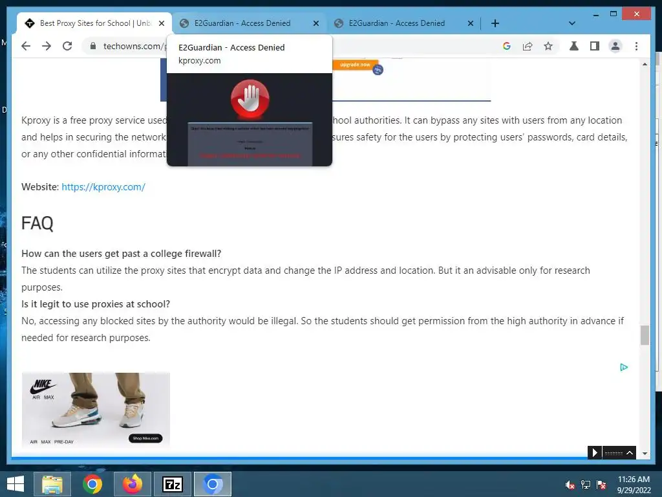Click 'Is it legit to use proxies at school?'

(x=96, y=304)
